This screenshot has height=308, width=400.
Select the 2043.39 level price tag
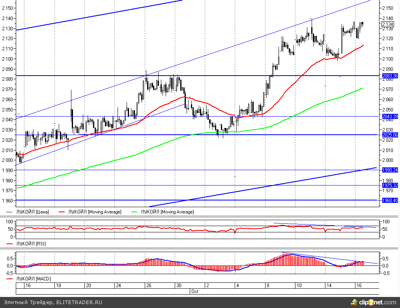tap(390, 117)
